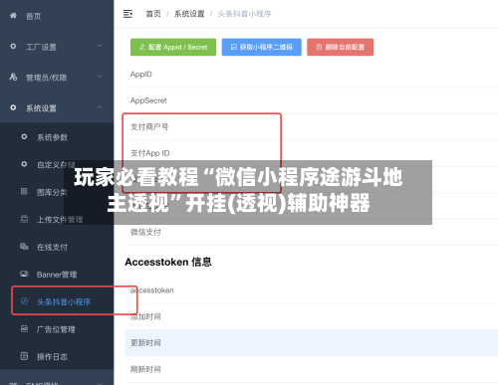Expand the 管理员/权限 menu chevron
Viewport: 498px width, 385px height.
100,77
